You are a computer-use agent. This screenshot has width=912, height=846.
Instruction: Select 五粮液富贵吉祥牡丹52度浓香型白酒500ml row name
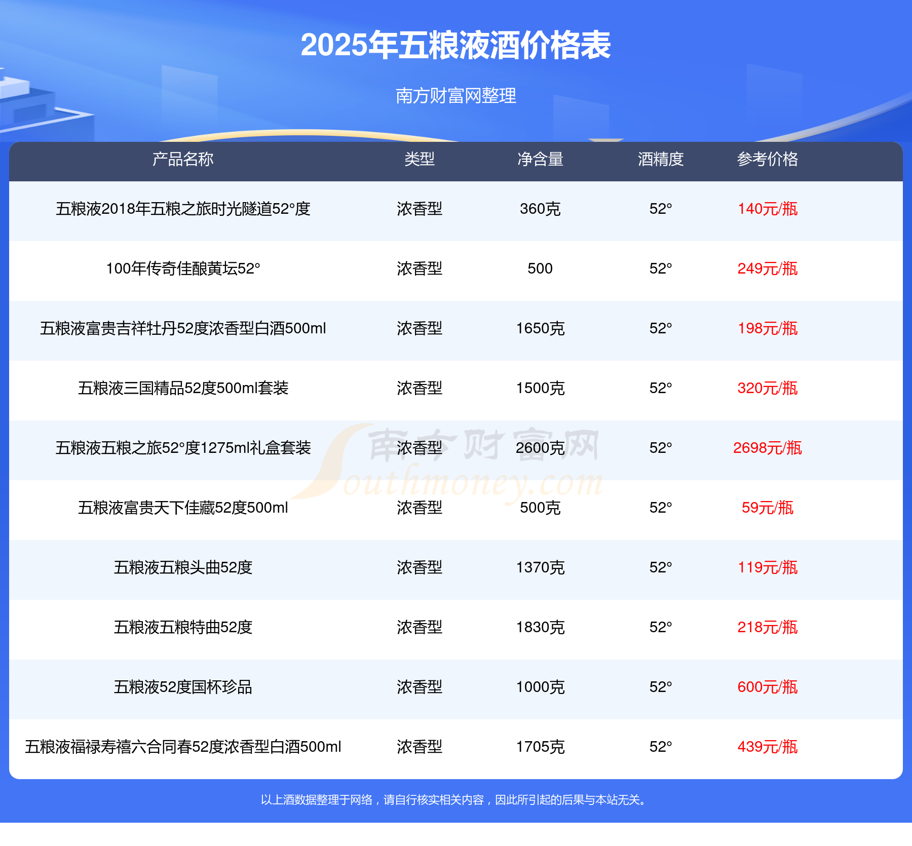click(x=183, y=328)
